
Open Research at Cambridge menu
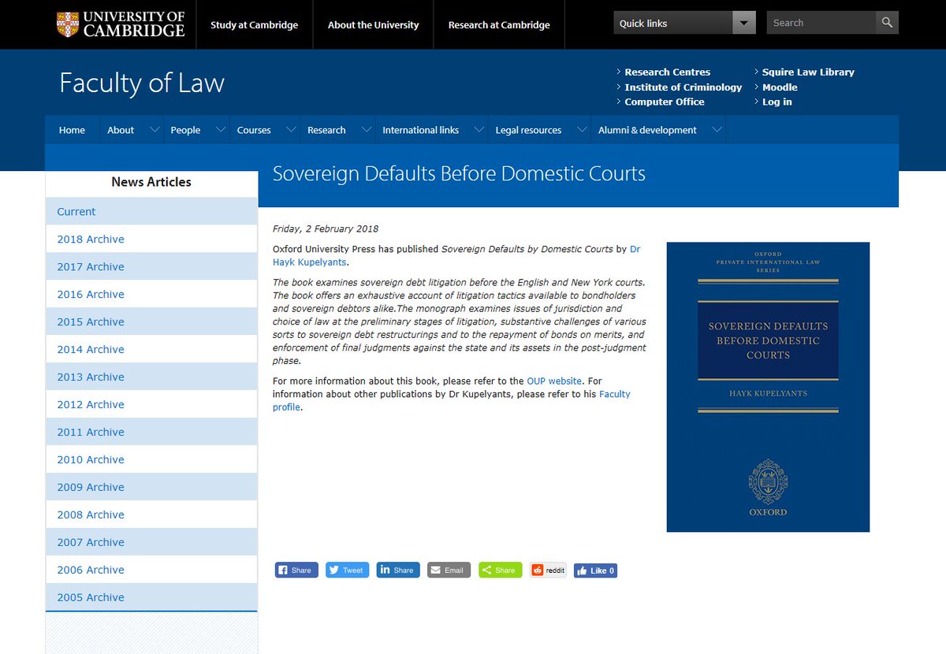tap(499, 24)
